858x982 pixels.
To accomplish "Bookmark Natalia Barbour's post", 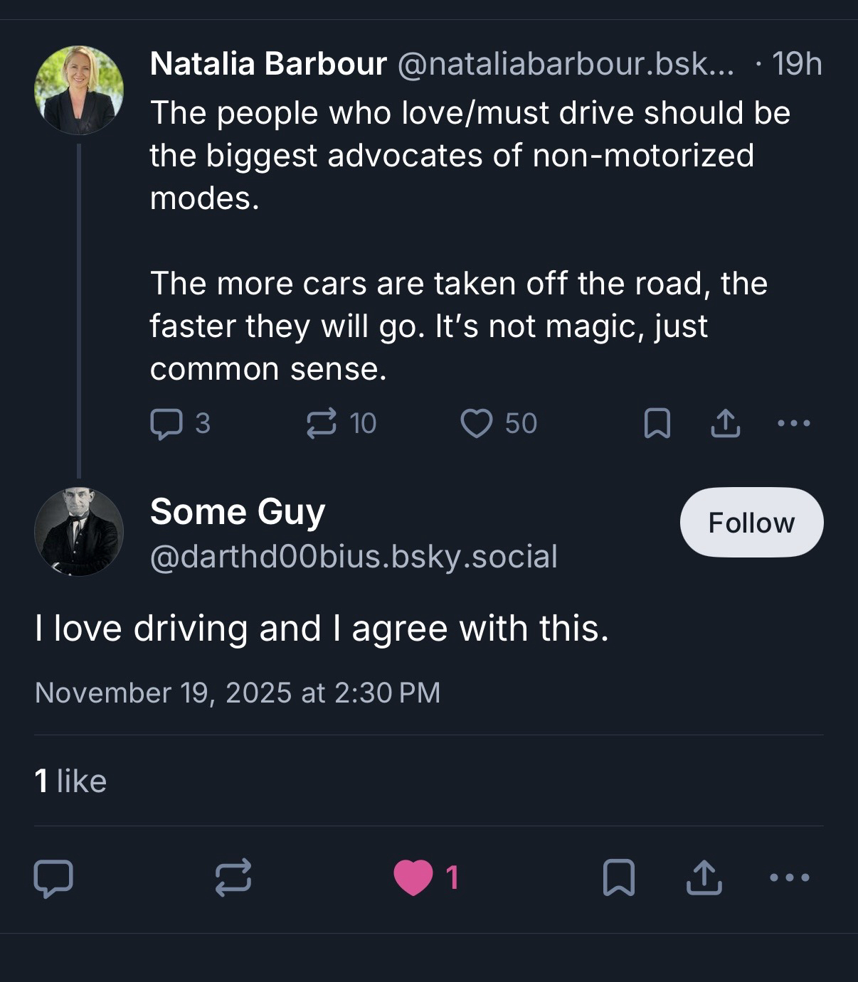I will (x=657, y=424).
